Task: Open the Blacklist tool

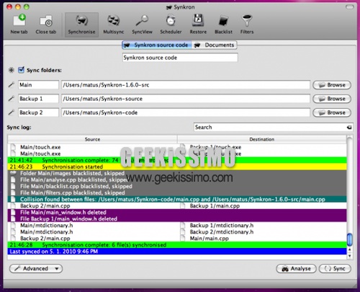Action: click(223, 24)
